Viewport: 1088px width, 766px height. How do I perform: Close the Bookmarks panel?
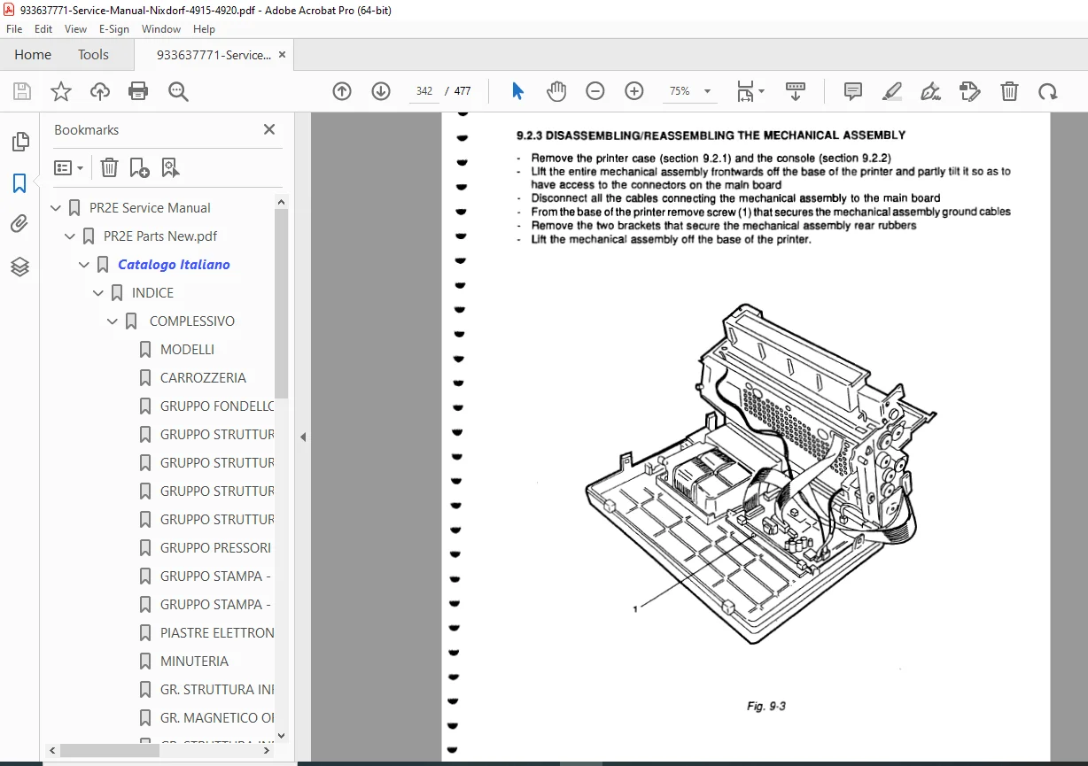tap(269, 129)
